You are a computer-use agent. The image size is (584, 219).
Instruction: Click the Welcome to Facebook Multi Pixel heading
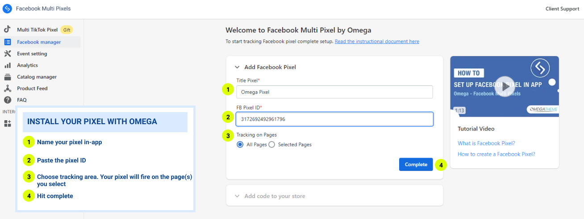(298, 30)
